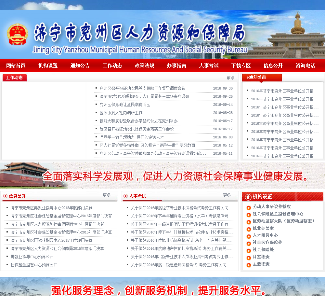The image size is (325, 296).
Task: Click orange bullet icon next to 人才服务中心
Action: tap(249, 236)
